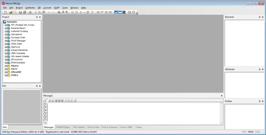266x135 pixels.
Task: Click the Paste clipboard icon
Action: pyautogui.click(x=44, y=12)
